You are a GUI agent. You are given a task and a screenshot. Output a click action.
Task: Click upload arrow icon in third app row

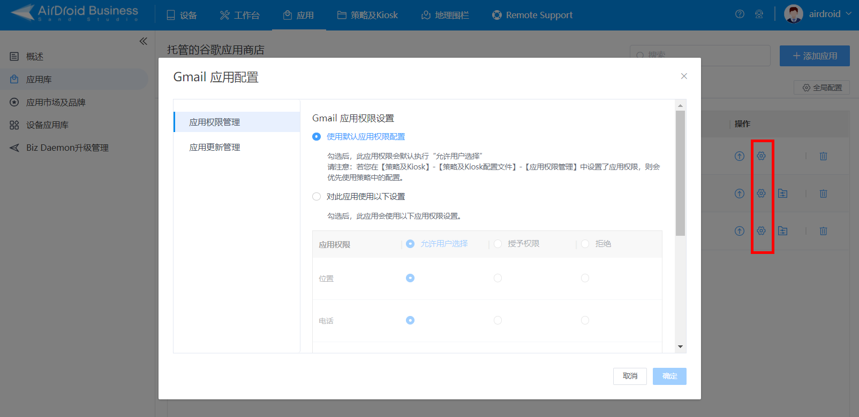740,231
